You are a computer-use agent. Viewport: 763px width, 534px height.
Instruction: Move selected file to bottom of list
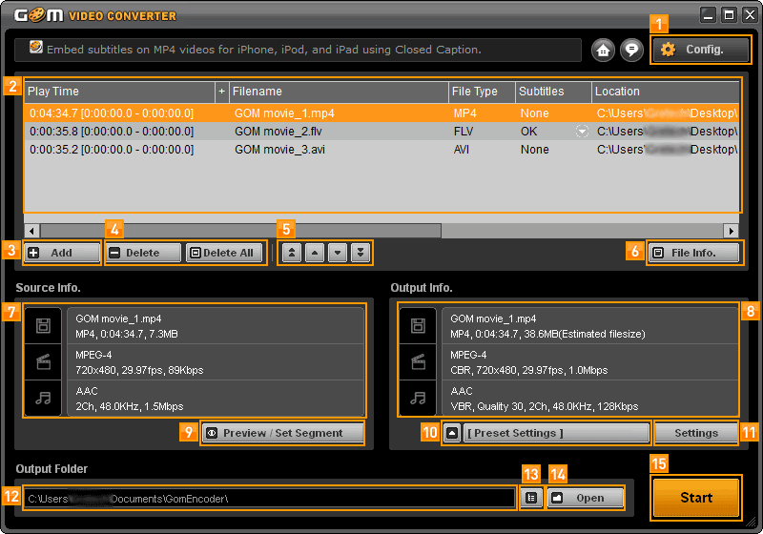point(361,253)
